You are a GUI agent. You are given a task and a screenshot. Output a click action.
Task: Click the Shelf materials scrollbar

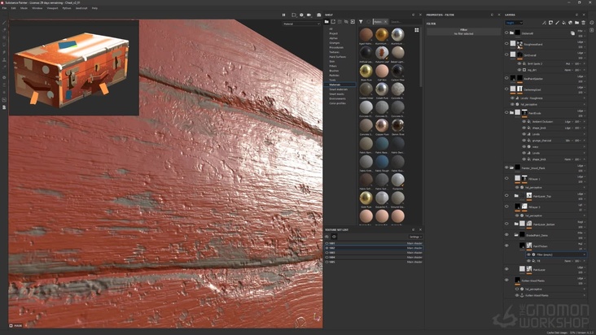point(421,57)
